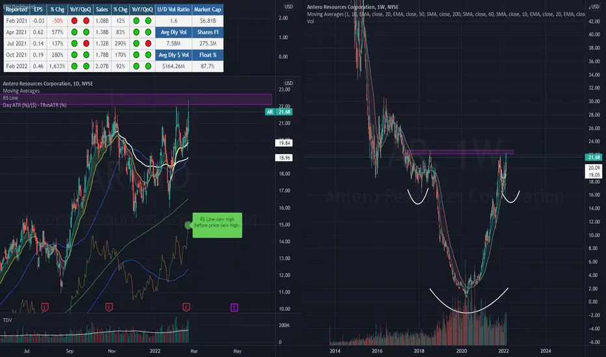The height and width of the screenshot is (357, 606).
Task: Click the 2024 label on weekly time axis
Action: [546, 351]
